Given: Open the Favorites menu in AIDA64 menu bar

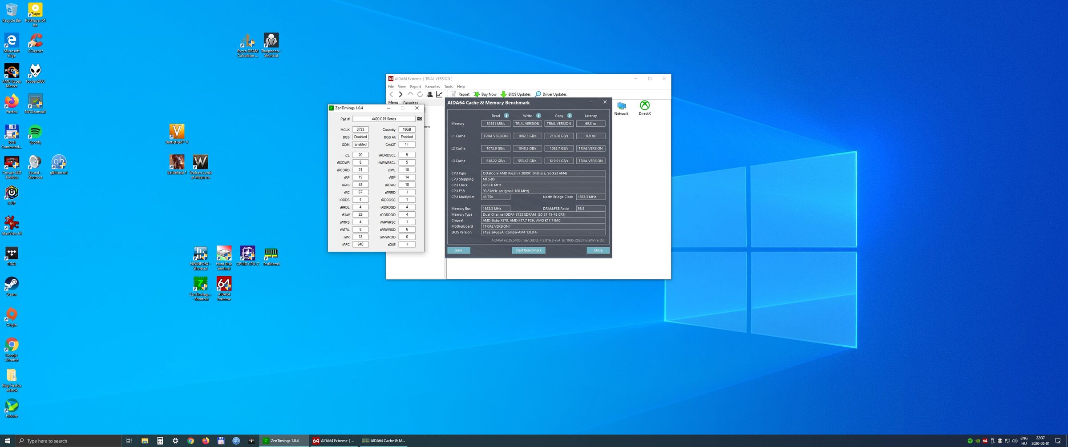Looking at the screenshot, I should click(x=432, y=87).
